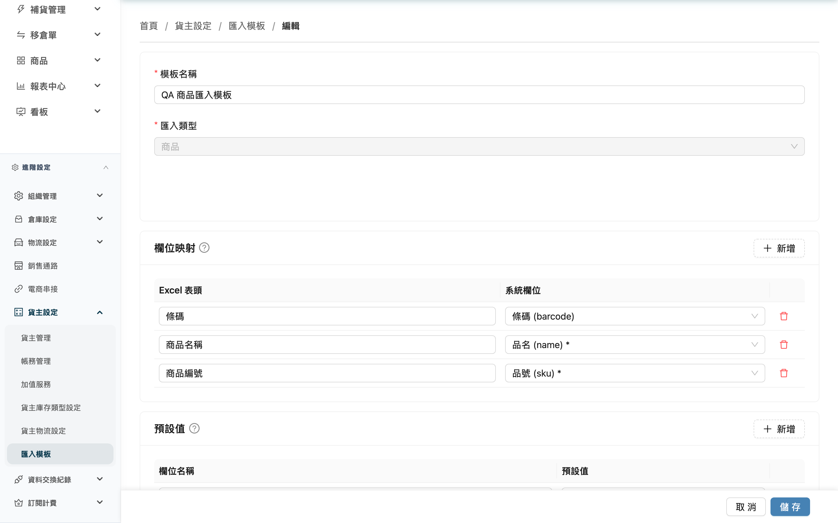
Task: Delete the 條碼 mapping row
Action: 784,316
